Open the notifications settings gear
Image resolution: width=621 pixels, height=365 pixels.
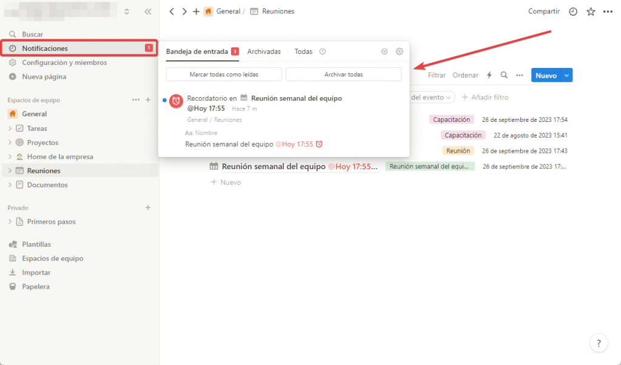[400, 52]
